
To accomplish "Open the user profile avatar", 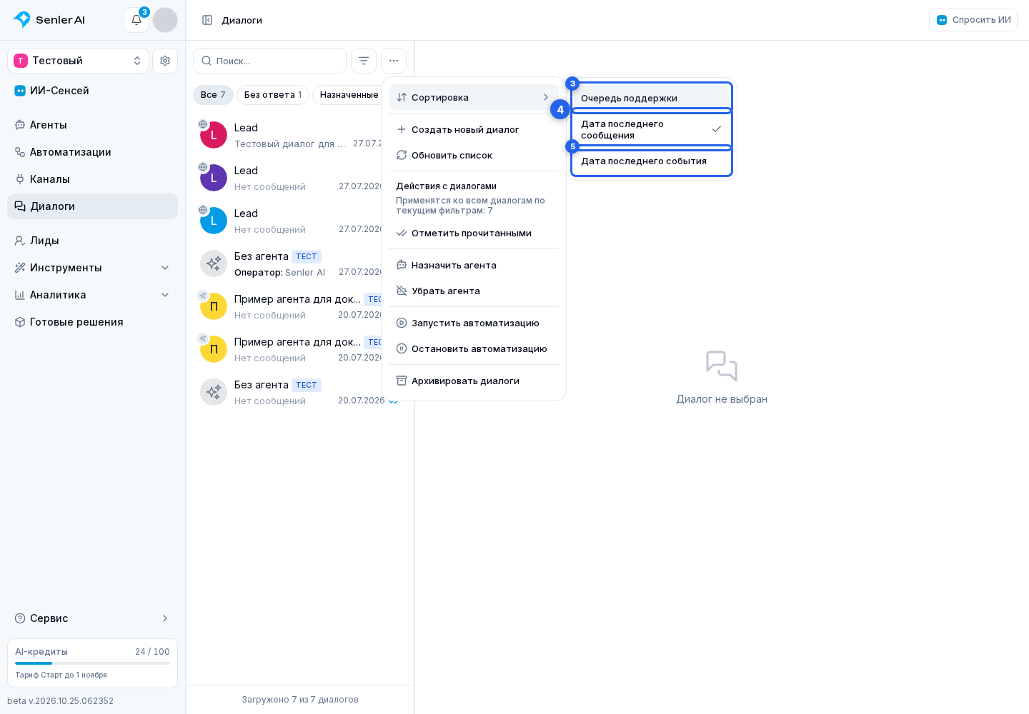I will (x=165, y=20).
